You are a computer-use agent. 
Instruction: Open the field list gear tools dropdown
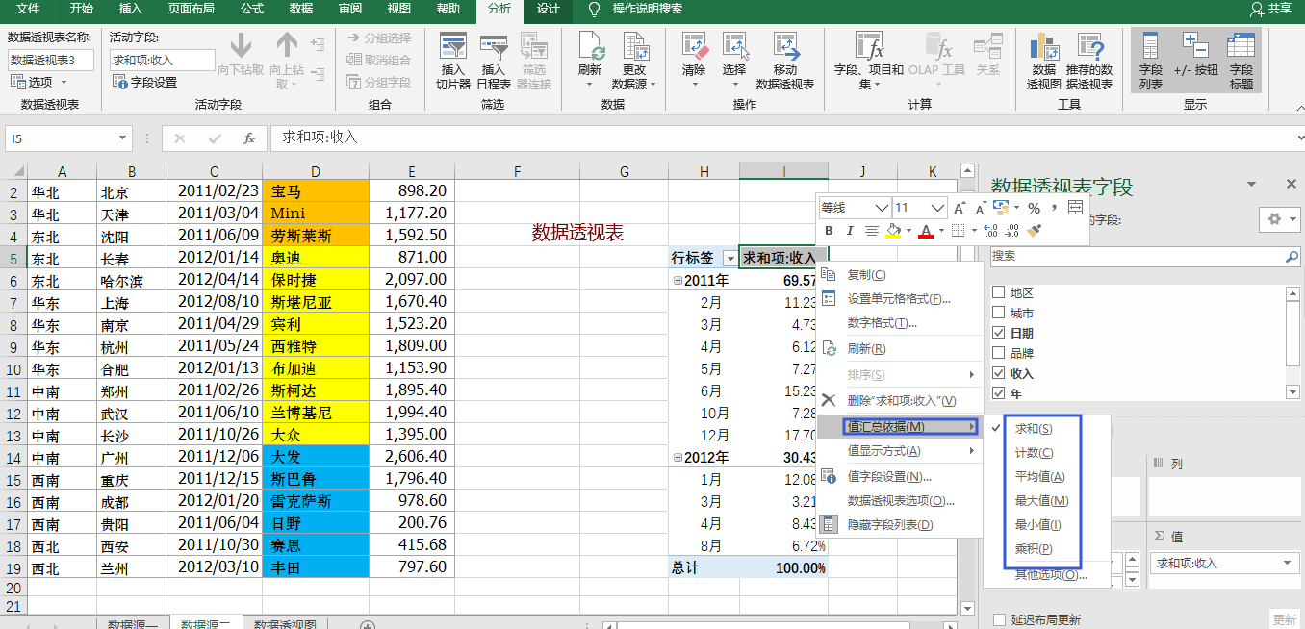pos(1279,219)
